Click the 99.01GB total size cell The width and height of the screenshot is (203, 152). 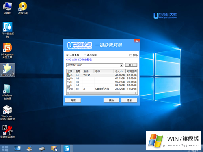point(120,82)
